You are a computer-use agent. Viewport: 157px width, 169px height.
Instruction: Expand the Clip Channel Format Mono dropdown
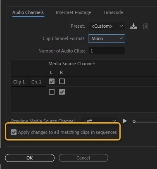[x=107, y=38]
